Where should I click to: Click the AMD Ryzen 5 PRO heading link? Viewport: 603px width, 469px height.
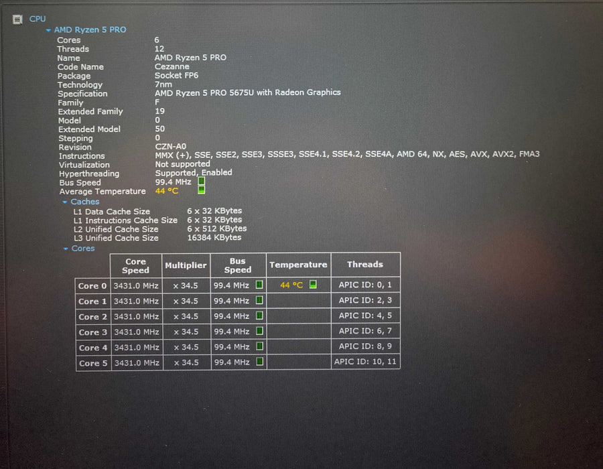(90, 29)
